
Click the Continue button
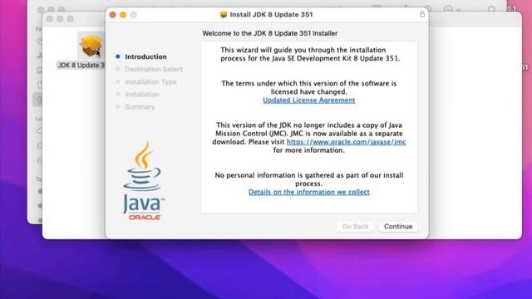tap(398, 227)
